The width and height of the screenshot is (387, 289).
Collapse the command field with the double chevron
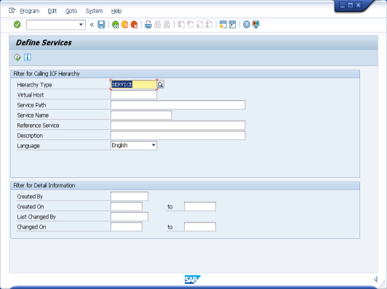[92, 25]
